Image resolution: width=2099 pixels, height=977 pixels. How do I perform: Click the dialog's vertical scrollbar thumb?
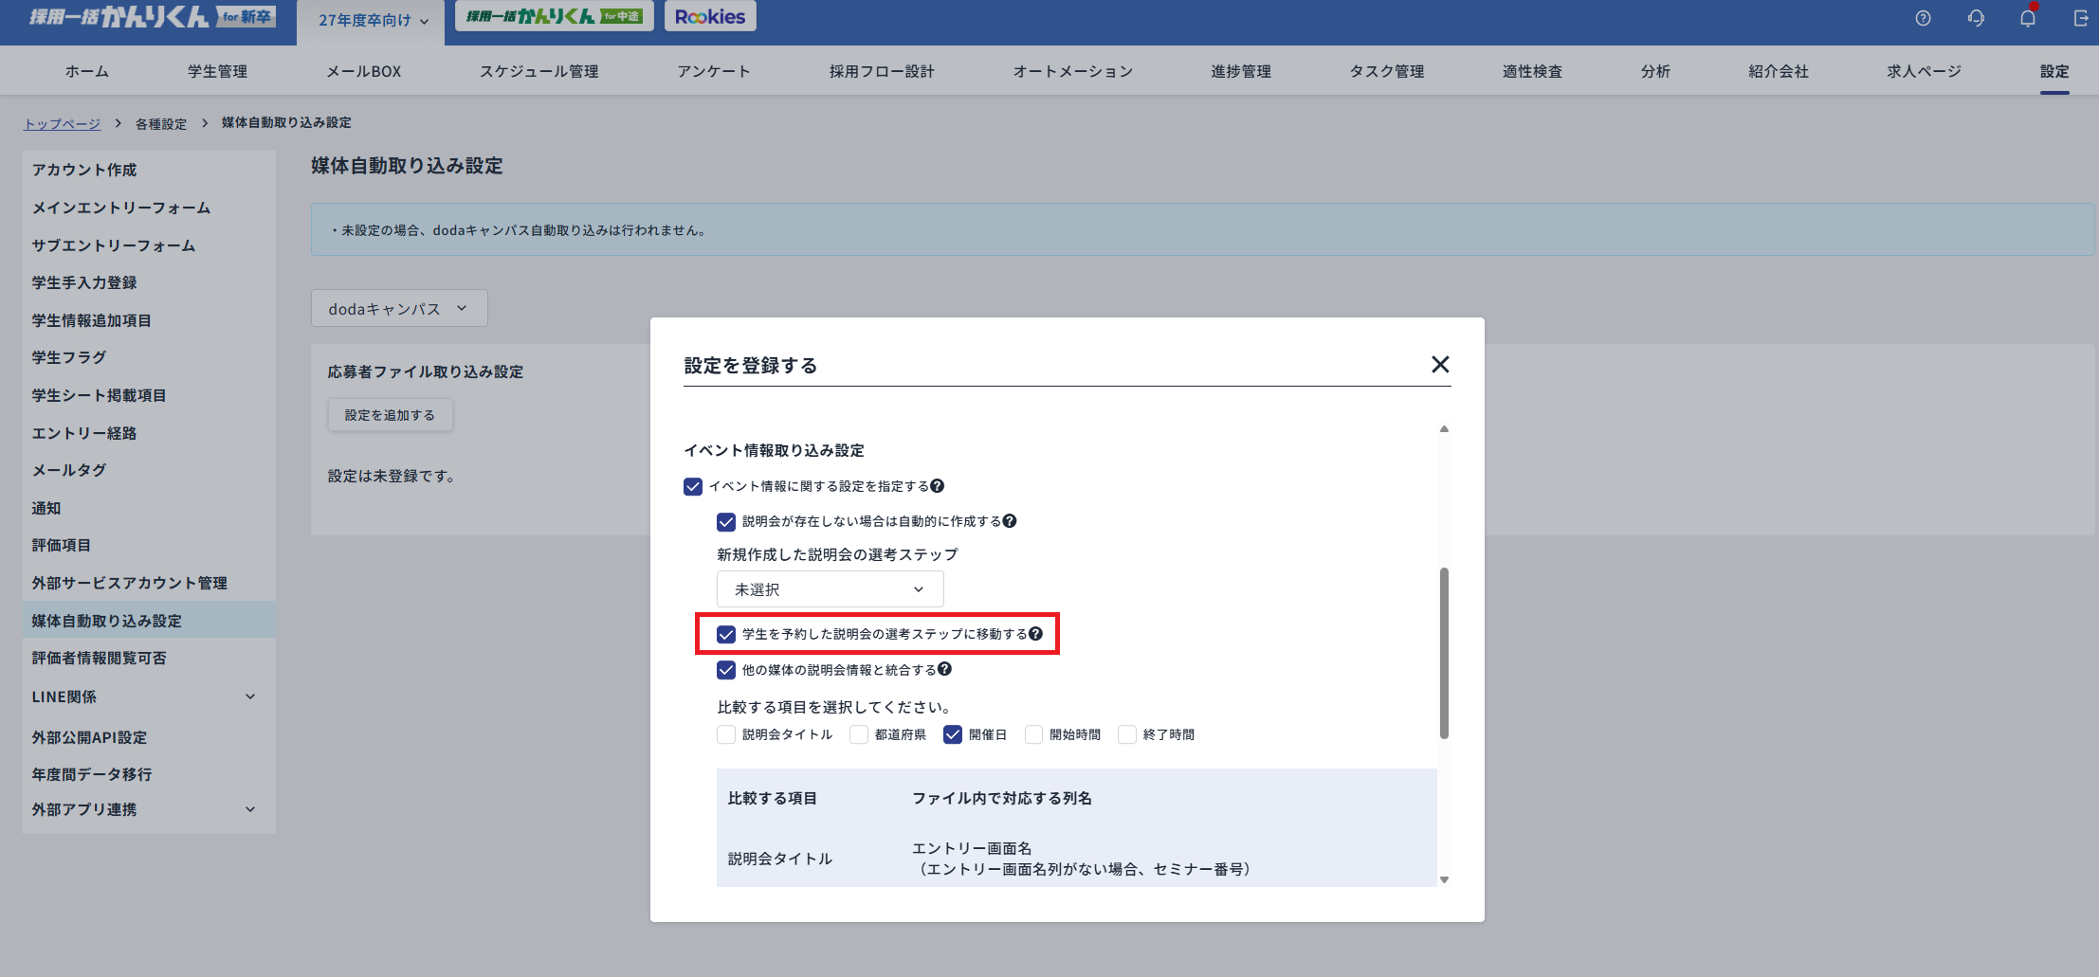(x=1444, y=652)
